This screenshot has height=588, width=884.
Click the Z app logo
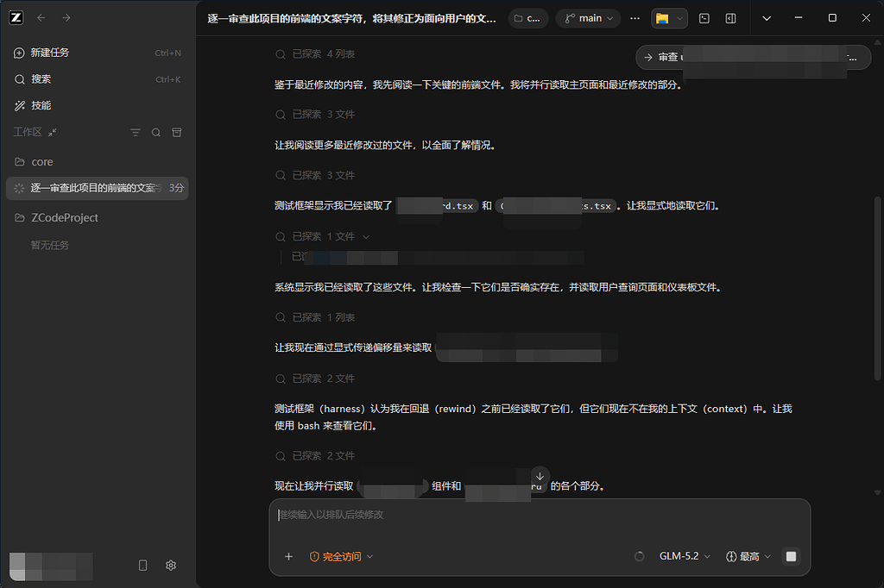[x=16, y=17]
